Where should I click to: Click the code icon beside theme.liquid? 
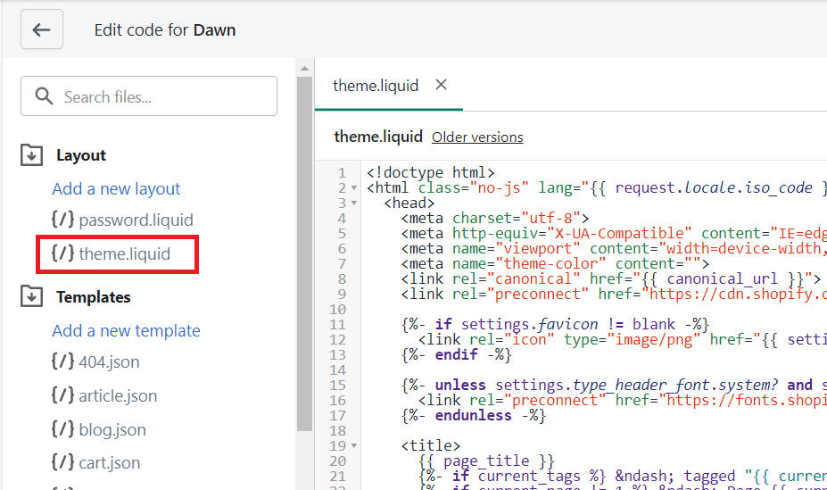[x=62, y=253]
